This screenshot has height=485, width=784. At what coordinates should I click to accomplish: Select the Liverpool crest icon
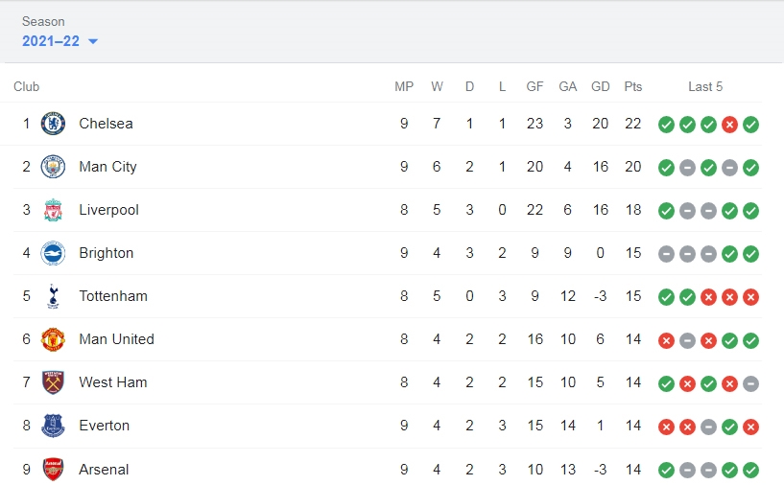point(53,210)
